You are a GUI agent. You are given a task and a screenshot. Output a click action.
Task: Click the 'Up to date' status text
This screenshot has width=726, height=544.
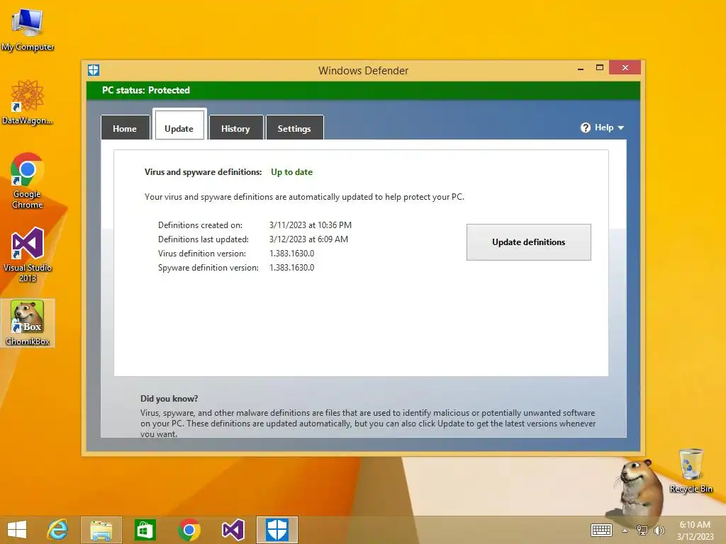pyautogui.click(x=291, y=172)
